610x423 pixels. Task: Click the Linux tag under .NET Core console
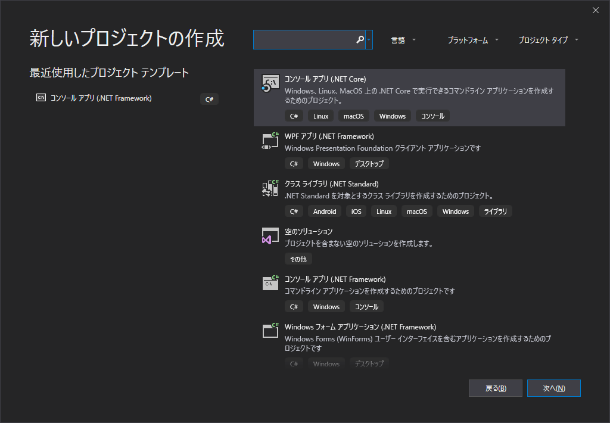[x=321, y=116]
